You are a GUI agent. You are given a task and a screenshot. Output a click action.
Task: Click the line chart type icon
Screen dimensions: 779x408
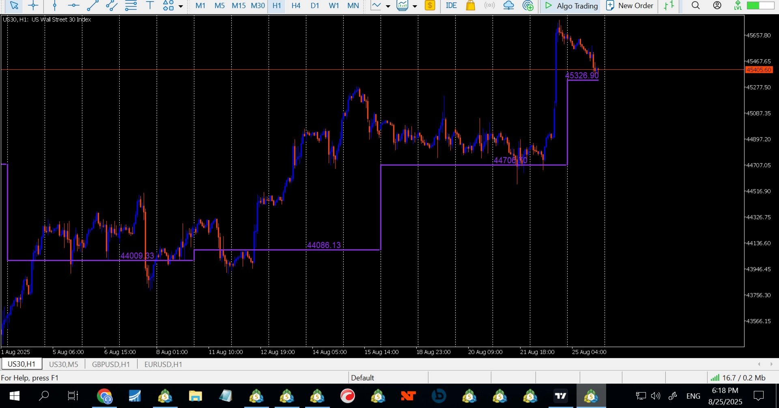tap(376, 6)
